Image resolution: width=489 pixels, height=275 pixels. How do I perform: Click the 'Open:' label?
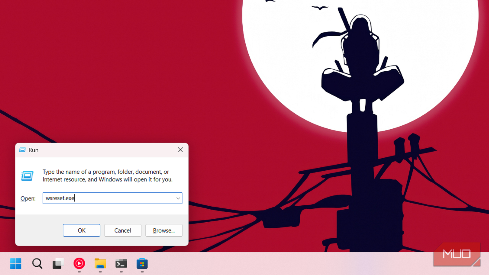click(28, 198)
